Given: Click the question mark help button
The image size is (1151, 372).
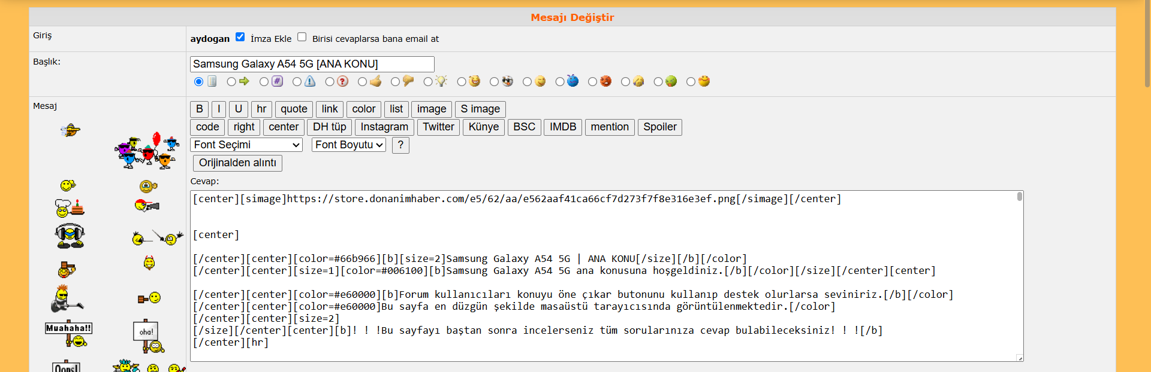Looking at the screenshot, I should pyautogui.click(x=400, y=145).
